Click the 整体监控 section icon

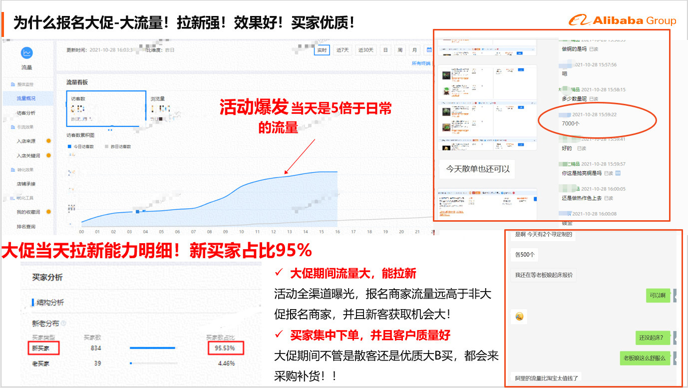13,84
